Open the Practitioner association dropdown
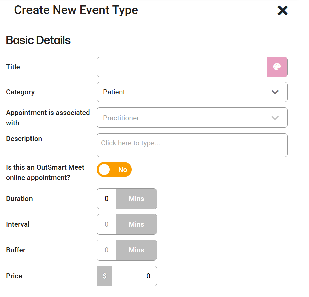Screen dimensions: 309x297 click(192, 118)
